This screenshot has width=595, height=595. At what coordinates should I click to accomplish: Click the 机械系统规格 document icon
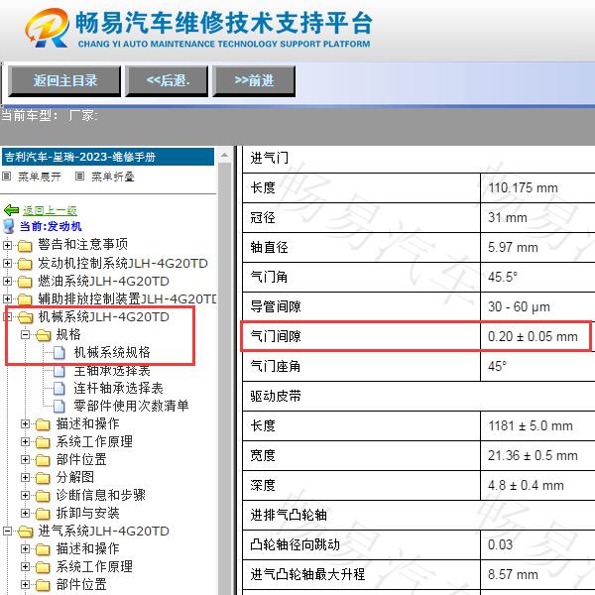pos(59,352)
